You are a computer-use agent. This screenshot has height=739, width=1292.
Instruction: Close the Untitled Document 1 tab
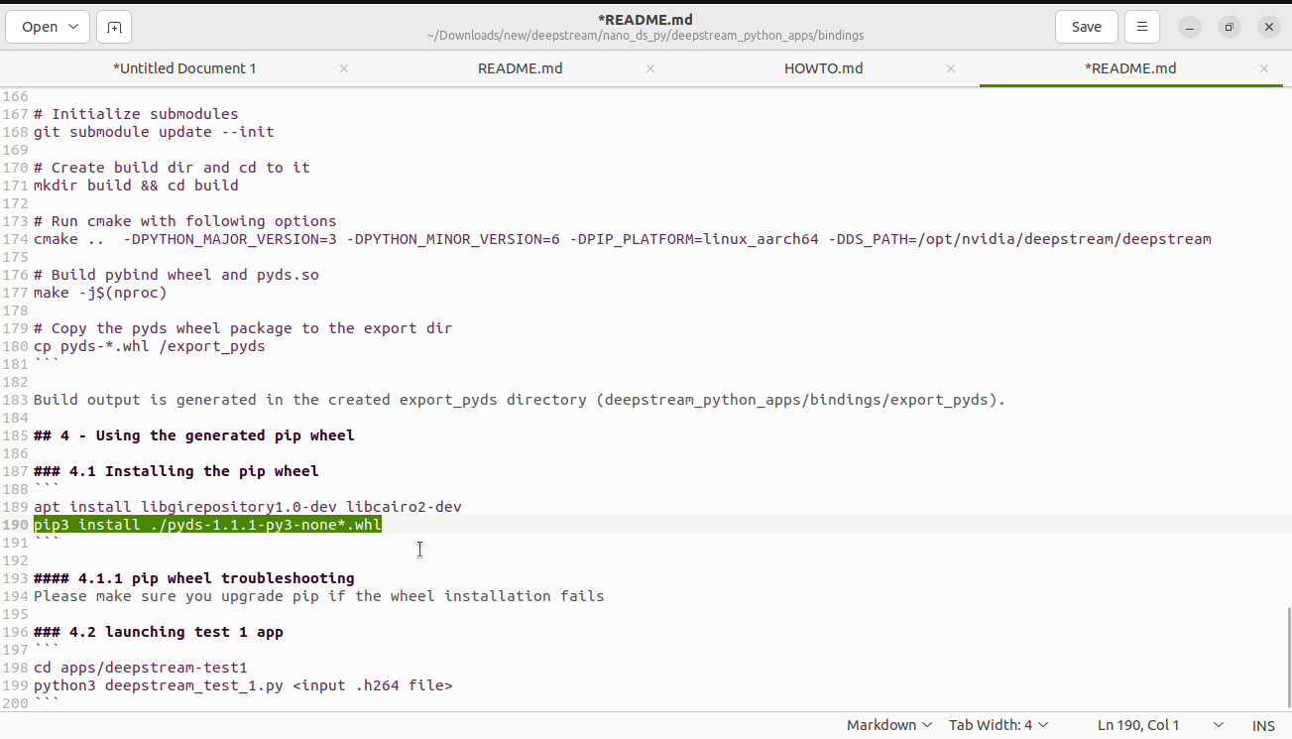tap(343, 68)
